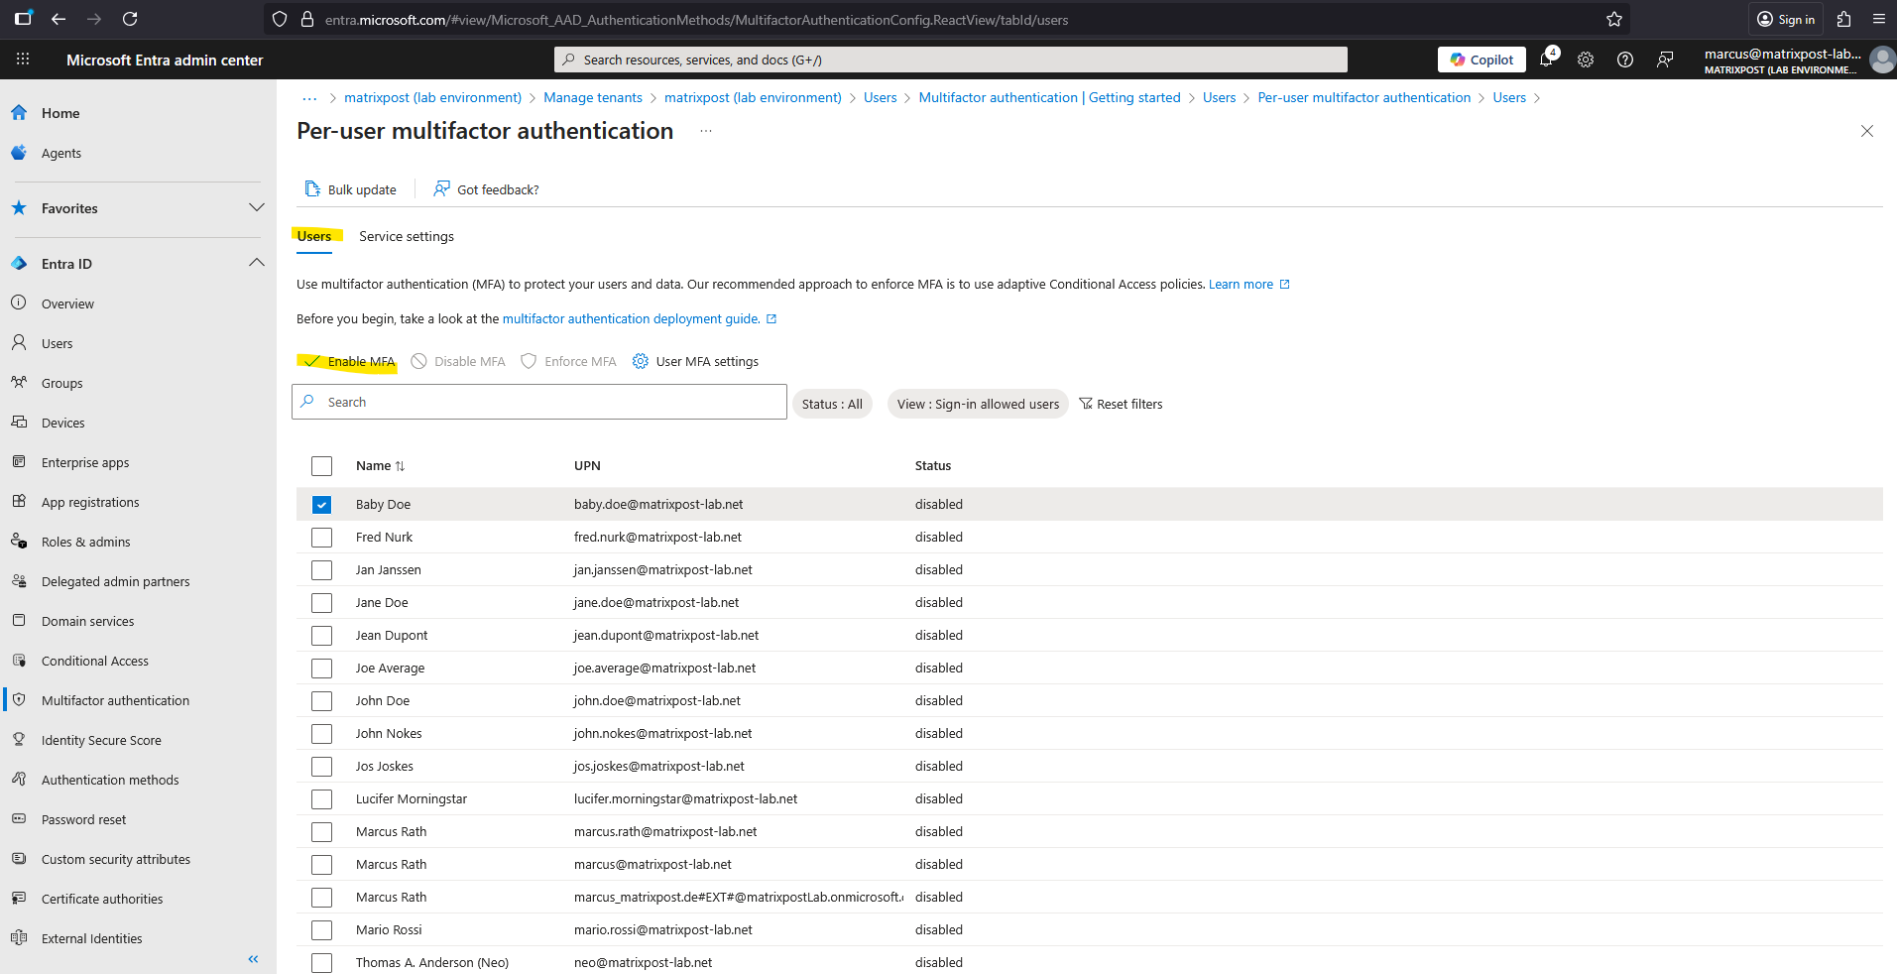Click the User MFA settings gear icon
The height and width of the screenshot is (974, 1897).
click(641, 361)
